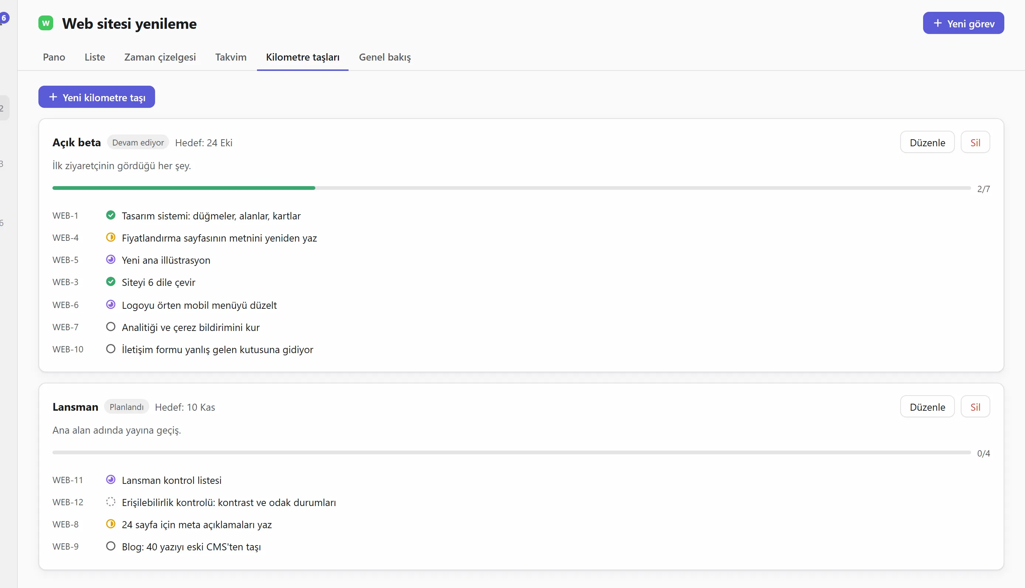The image size is (1025, 588).
Task: Click Düzenle for Açık beta milestone
Action: pos(927,143)
